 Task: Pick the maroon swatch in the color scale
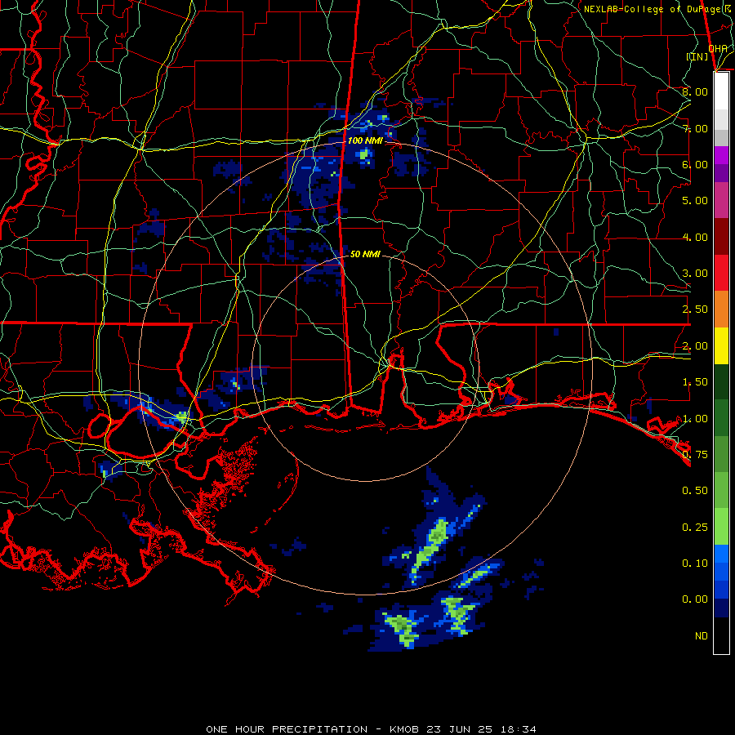(721, 237)
